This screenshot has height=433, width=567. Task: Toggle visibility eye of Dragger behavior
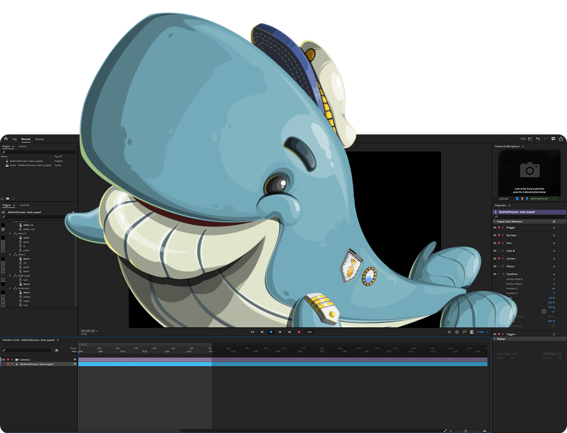tap(495, 227)
